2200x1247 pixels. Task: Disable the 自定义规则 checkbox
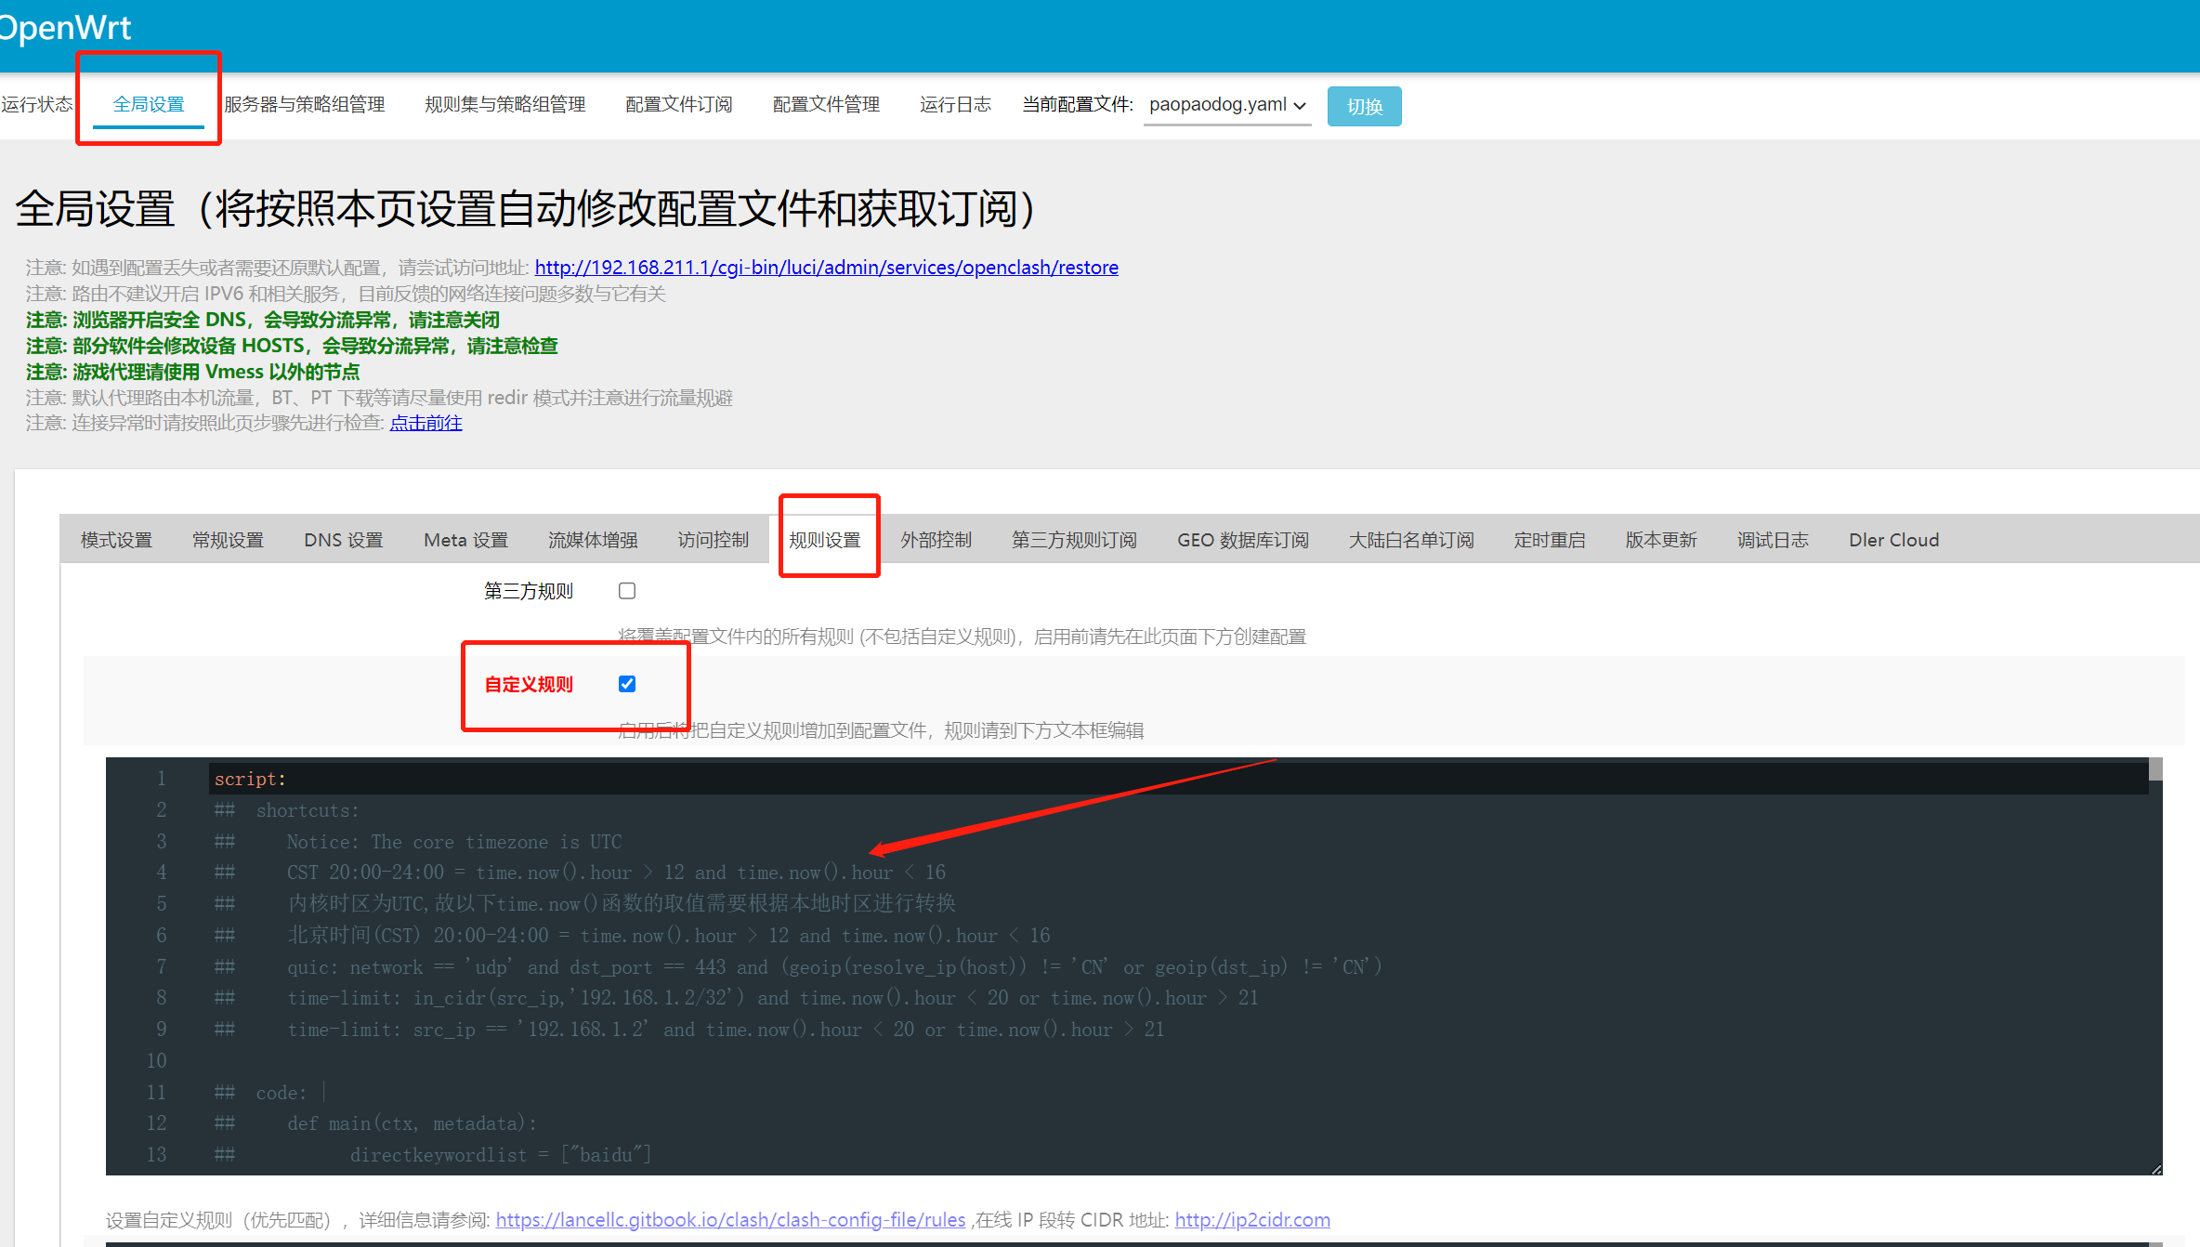point(627,683)
